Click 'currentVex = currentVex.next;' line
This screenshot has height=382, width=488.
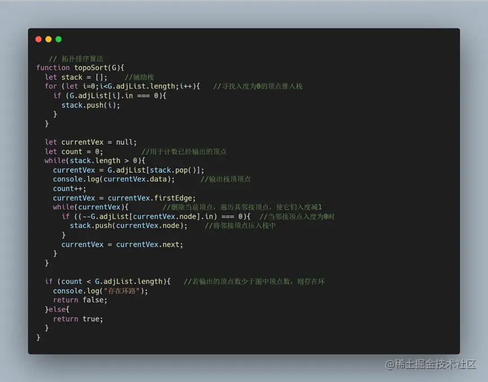pos(122,245)
